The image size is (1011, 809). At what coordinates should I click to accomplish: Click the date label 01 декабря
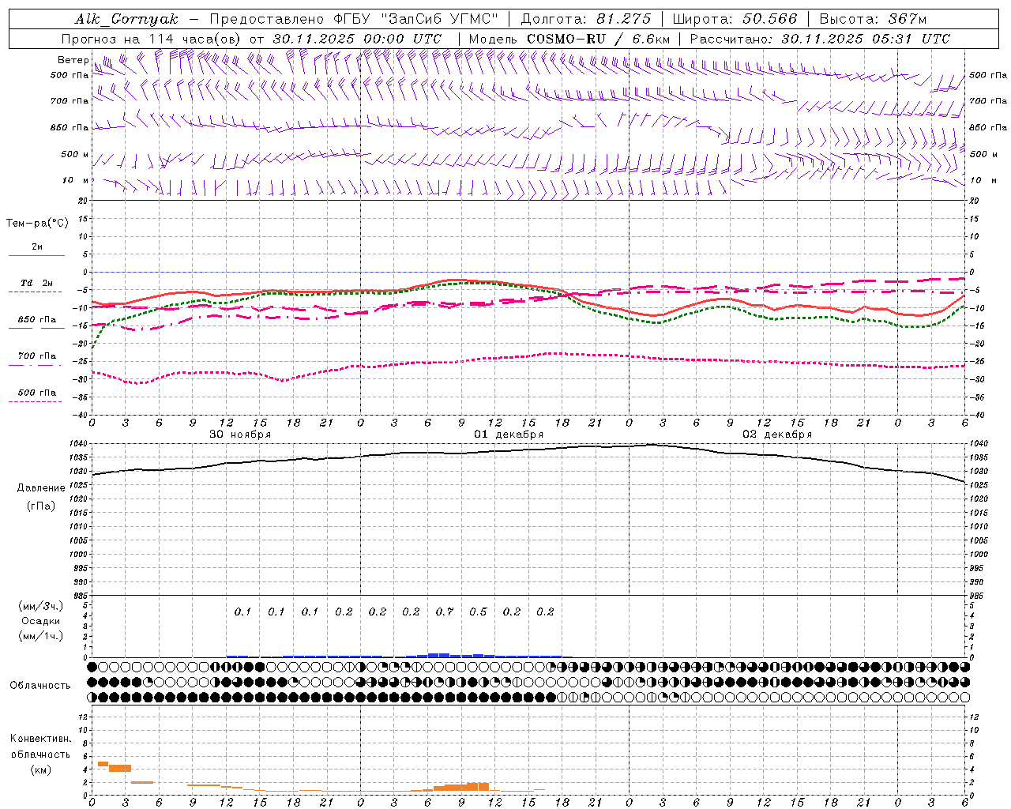pos(509,435)
